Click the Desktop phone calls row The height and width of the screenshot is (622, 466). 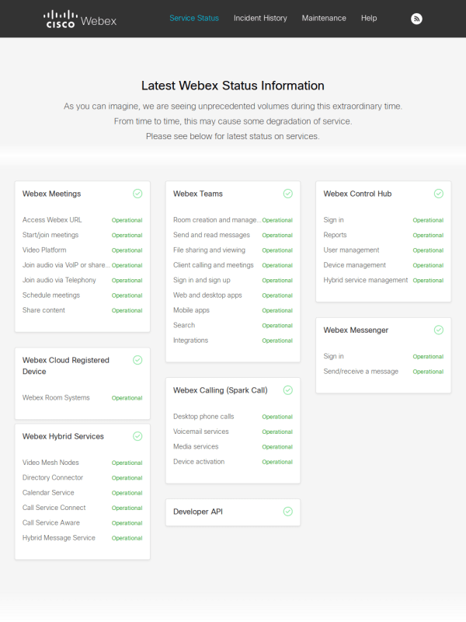pos(233,417)
